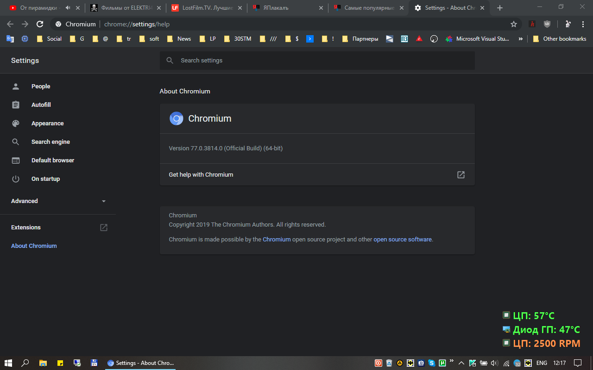
Task: Open the Chromium three-dot menu
Action: (583, 24)
